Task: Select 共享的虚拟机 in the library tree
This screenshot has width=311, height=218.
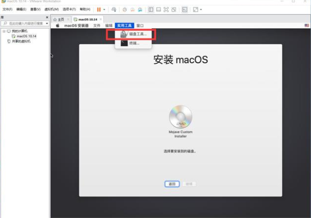Action: [21, 41]
